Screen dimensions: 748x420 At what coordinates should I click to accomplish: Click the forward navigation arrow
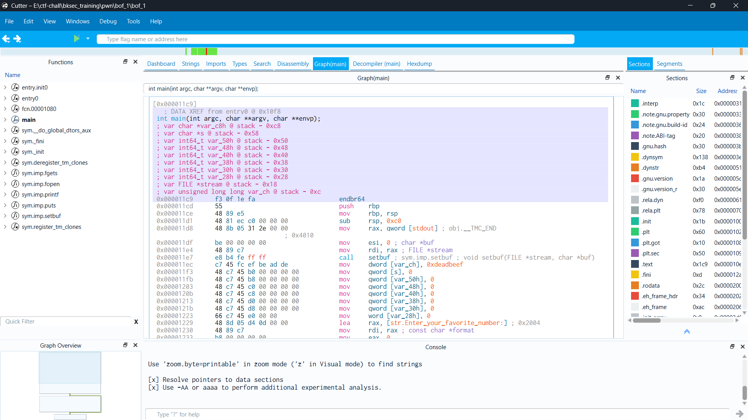[x=18, y=39]
